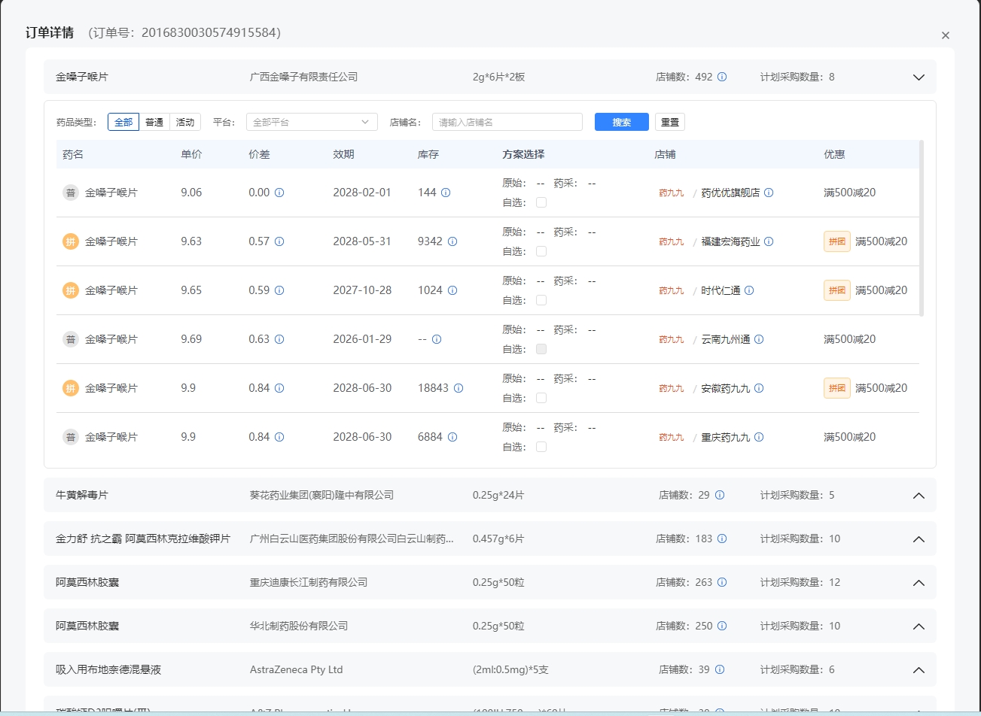Click the 拼团 badge beside 福建宏海药业 discount

click(x=836, y=241)
